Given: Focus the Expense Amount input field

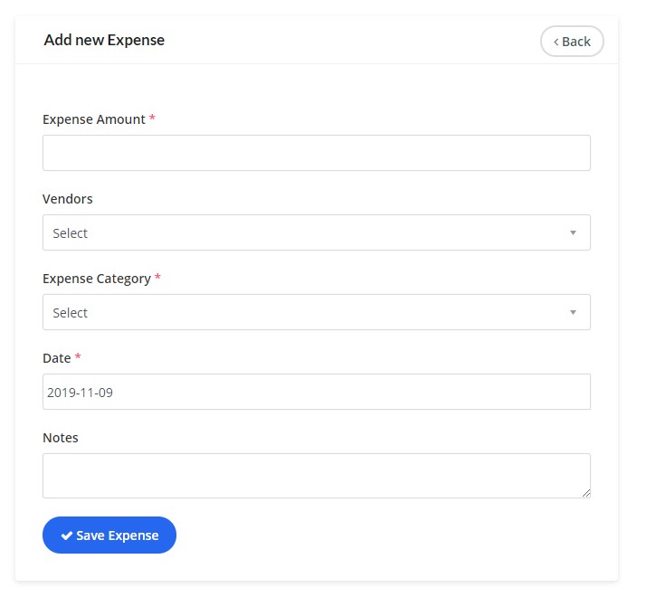Looking at the screenshot, I should (x=316, y=153).
